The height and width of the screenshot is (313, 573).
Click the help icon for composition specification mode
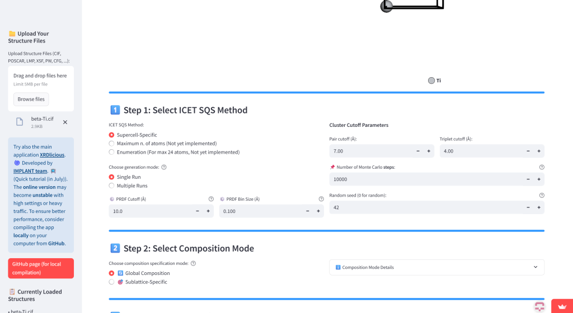point(193,263)
